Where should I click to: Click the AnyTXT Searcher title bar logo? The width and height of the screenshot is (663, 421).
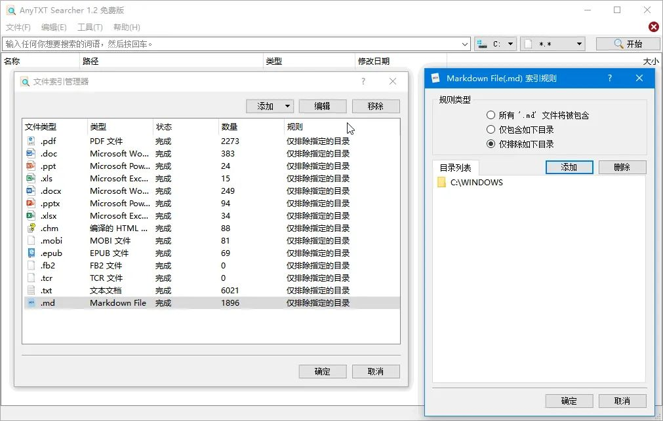(x=11, y=10)
